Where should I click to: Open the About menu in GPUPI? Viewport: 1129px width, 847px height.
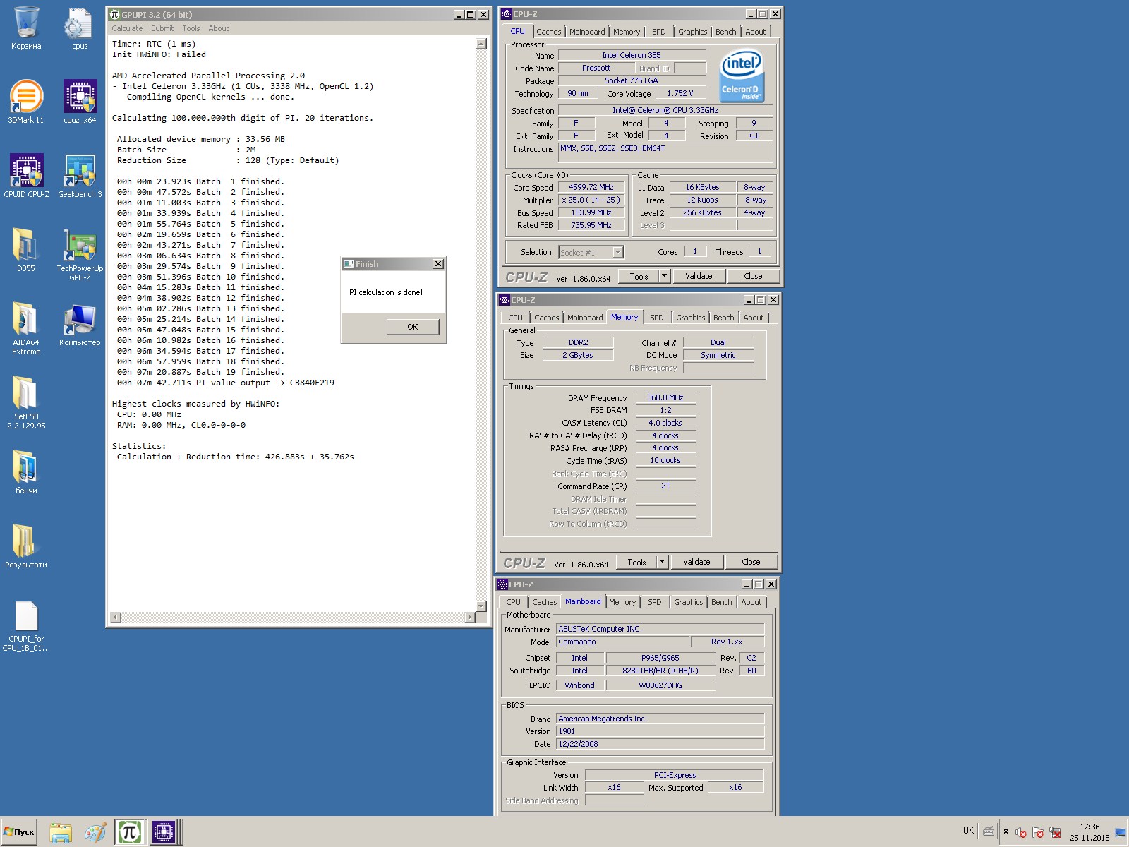click(x=219, y=28)
